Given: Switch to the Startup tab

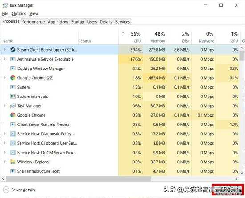Looking at the screenshot, I should click(x=78, y=22).
